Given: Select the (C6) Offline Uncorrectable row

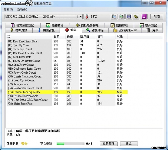Looking at the screenshot, I should (x=67, y=96).
